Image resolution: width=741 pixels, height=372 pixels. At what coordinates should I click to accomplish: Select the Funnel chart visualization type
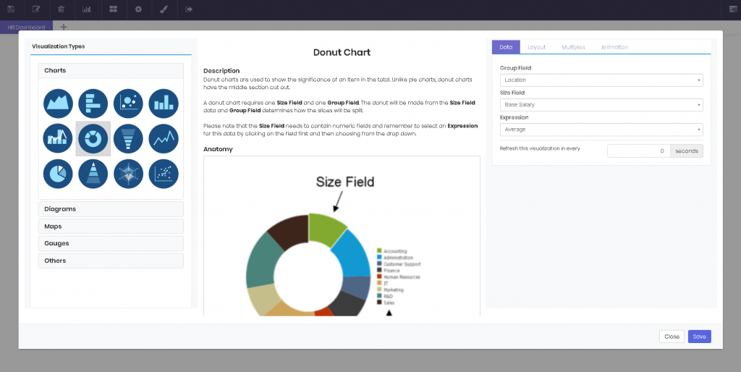tap(128, 138)
